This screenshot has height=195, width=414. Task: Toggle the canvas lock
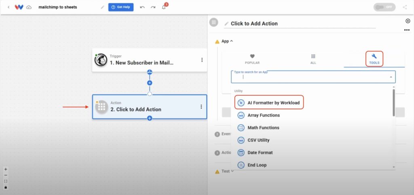[x=6, y=187]
